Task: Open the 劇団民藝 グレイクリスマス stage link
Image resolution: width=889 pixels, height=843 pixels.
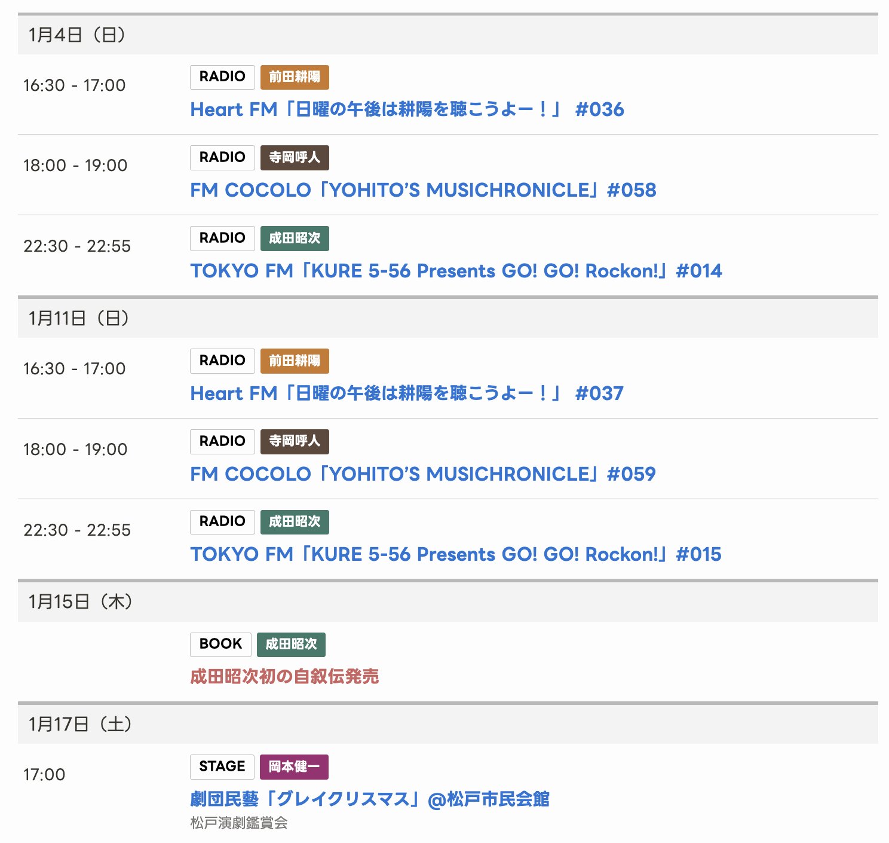Action: pos(369,799)
